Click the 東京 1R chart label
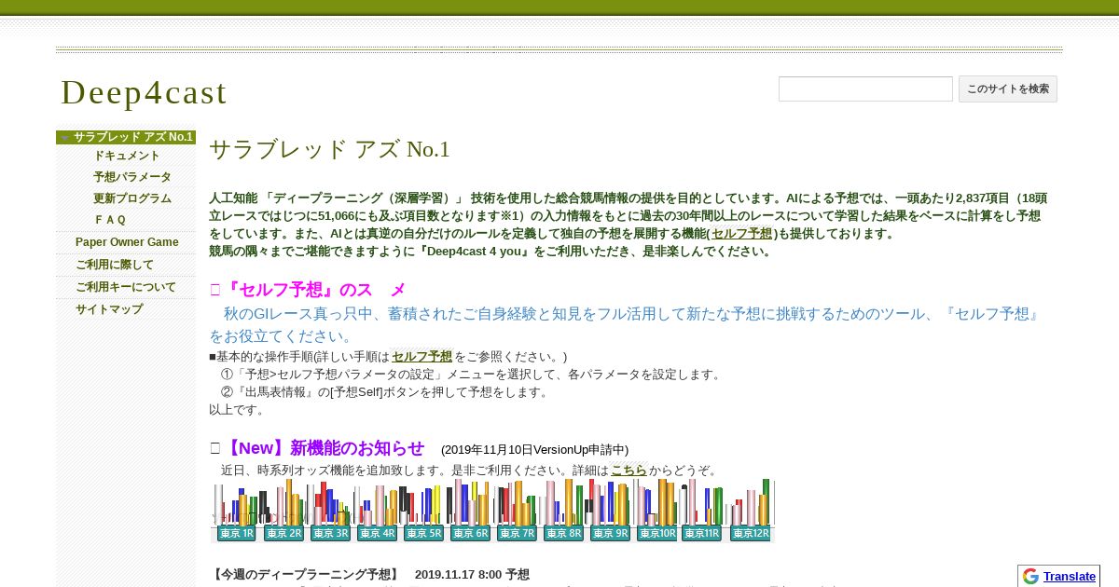Screen dimensions: 1119x587 [236, 533]
